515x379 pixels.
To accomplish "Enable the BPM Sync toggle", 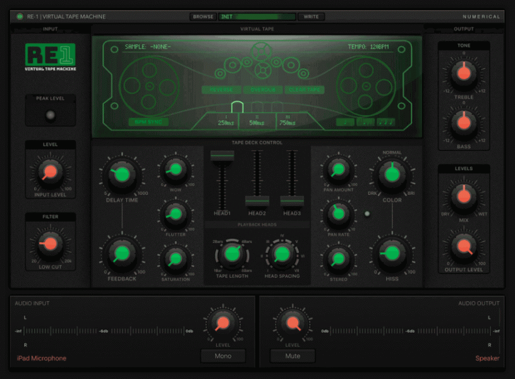I will [148, 122].
